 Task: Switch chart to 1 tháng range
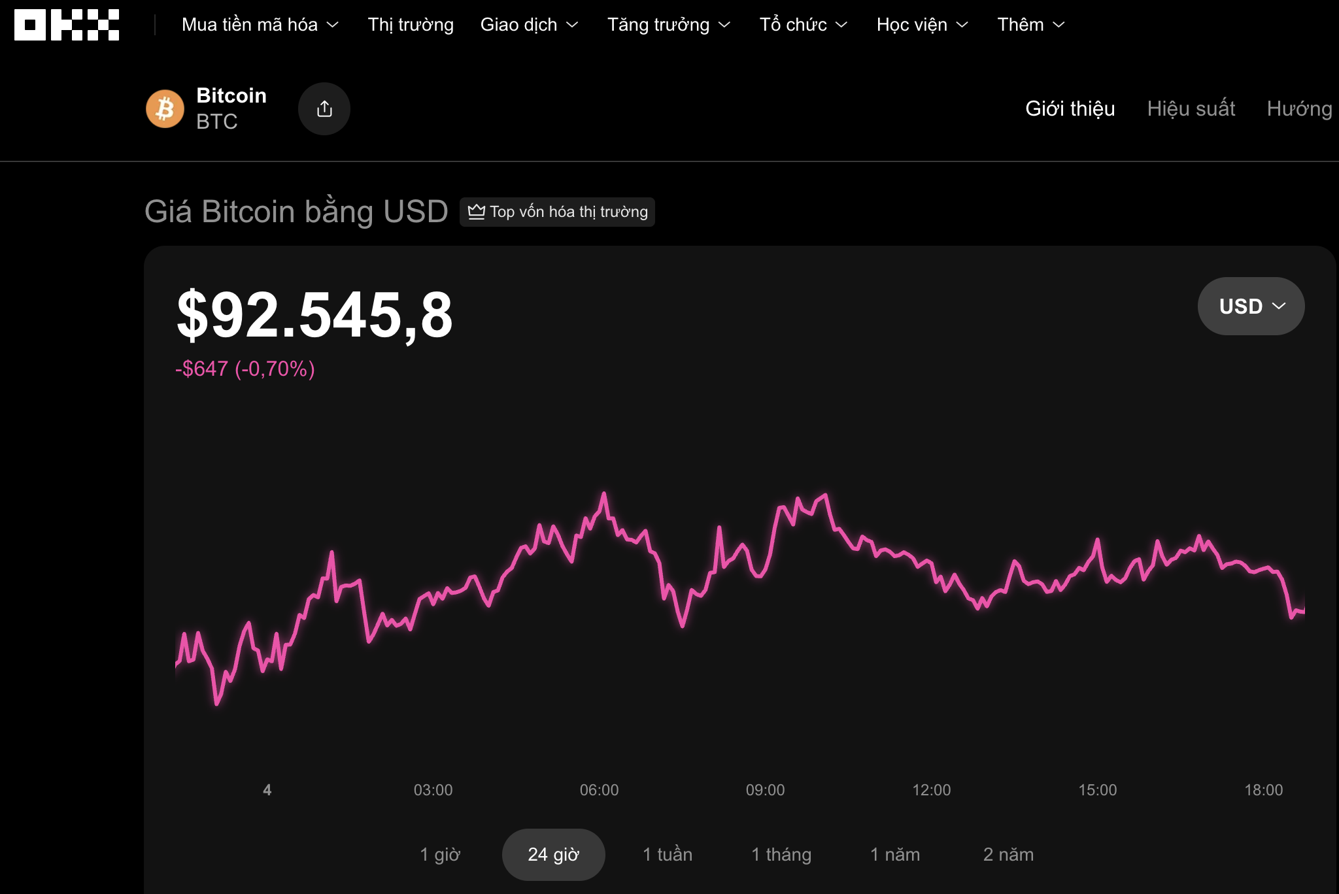click(x=781, y=854)
